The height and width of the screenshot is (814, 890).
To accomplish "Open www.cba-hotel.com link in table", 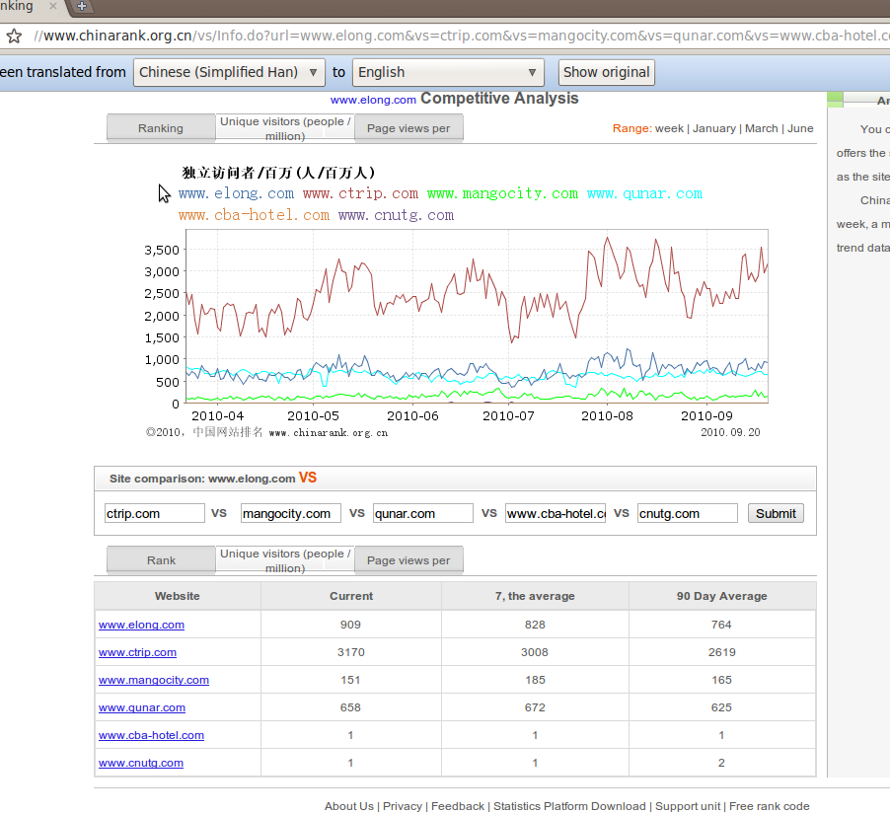I will (x=151, y=735).
